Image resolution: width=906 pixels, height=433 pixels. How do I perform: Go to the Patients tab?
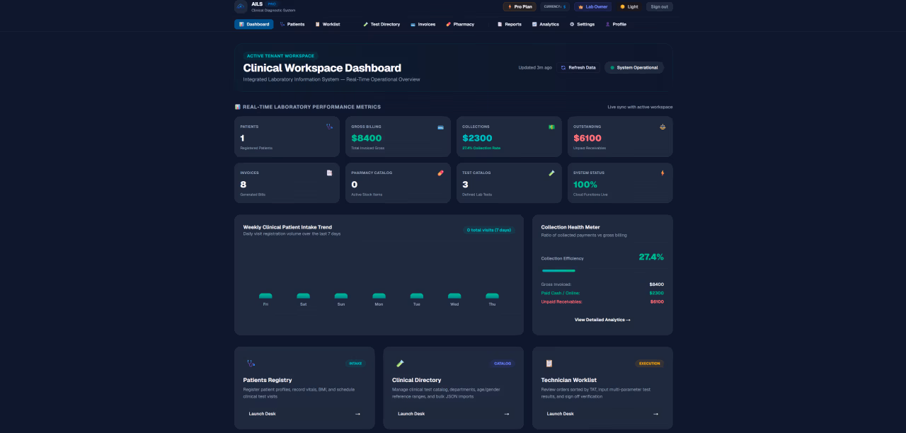[x=292, y=24]
